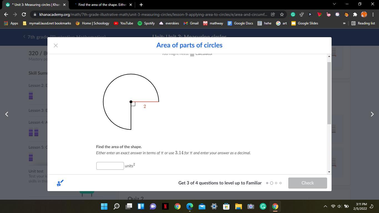
Task: Click the scrollbar down arrow in the dialog
Action: [329, 172]
